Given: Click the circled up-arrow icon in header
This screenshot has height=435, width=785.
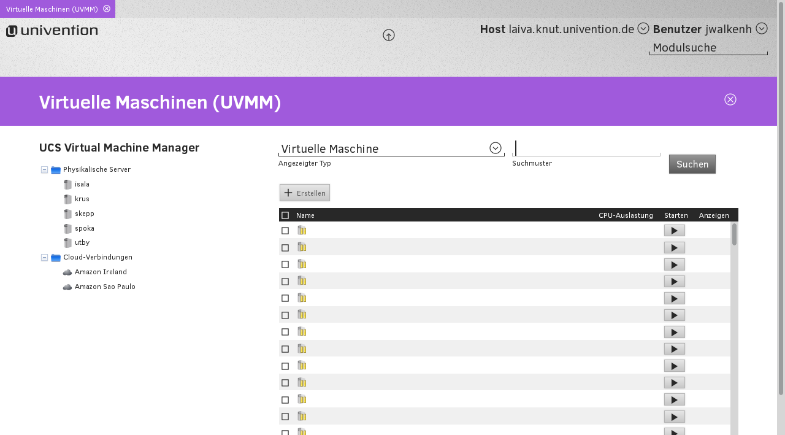Looking at the screenshot, I should [389, 35].
